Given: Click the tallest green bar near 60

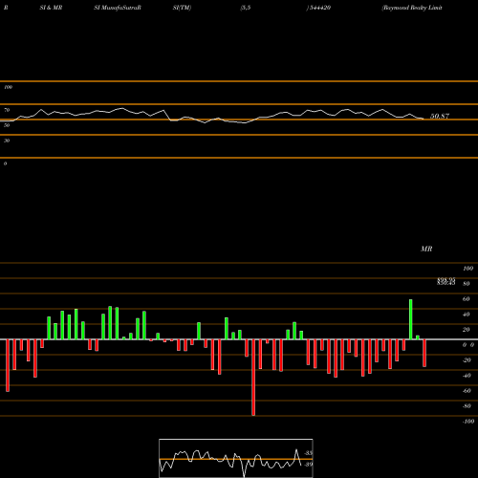Looking at the screenshot, I should pos(410,319).
